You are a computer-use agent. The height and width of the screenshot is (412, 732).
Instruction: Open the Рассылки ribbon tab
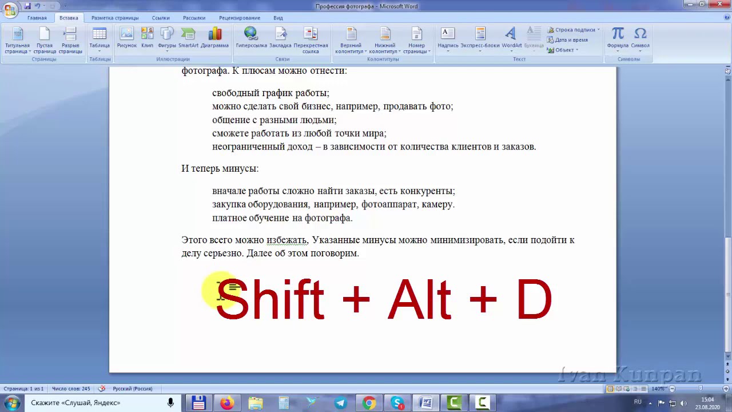194,18
